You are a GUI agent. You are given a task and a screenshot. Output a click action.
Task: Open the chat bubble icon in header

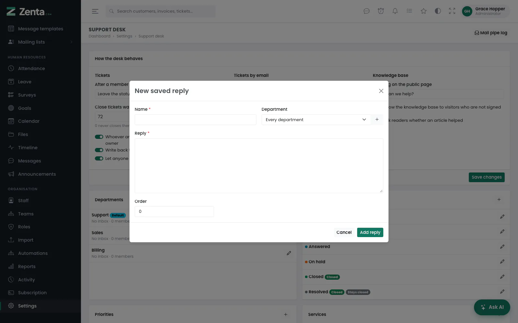tap(366, 11)
